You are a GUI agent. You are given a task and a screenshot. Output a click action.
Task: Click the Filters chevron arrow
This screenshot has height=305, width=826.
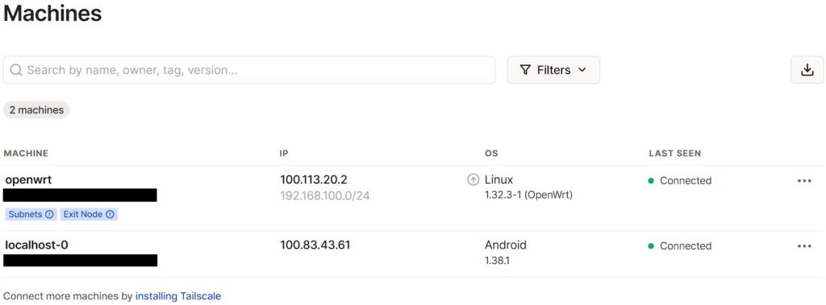click(582, 70)
